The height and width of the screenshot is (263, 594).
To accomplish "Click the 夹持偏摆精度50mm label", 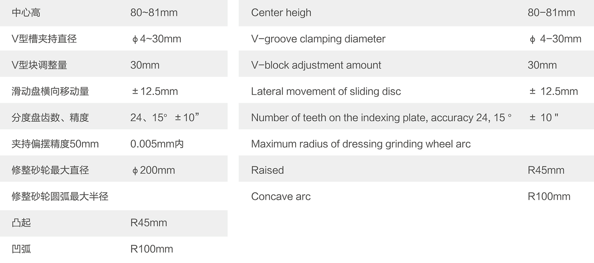I will pos(55,144).
